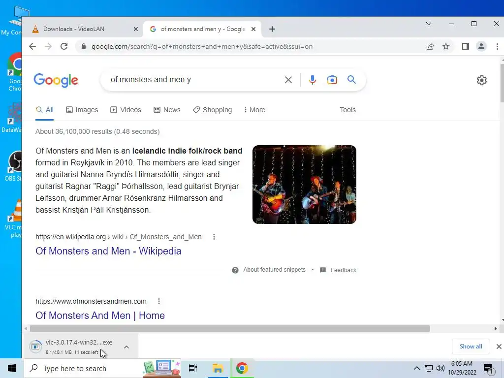Open more options for ofmonstersandmen.com result
504x378 pixels.
pyautogui.click(x=159, y=301)
